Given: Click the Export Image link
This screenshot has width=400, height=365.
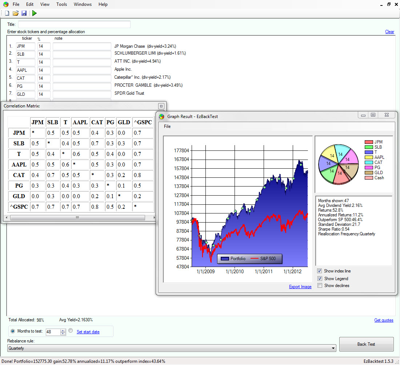Looking at the screenshot, I should click(x=300, y=287).
